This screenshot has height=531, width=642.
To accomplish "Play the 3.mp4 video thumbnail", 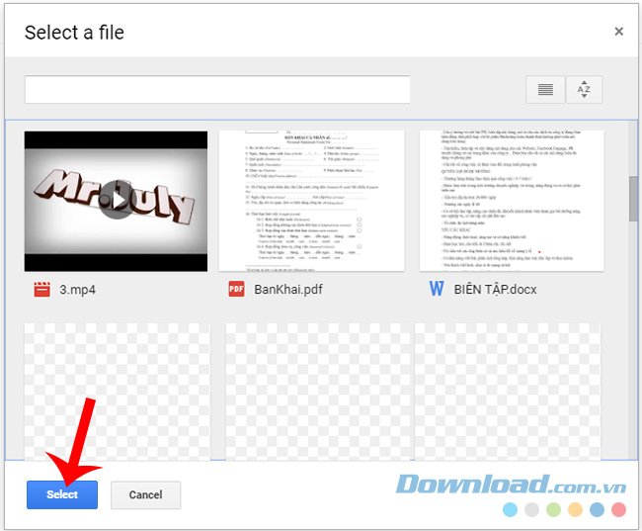I will (116, 201).
